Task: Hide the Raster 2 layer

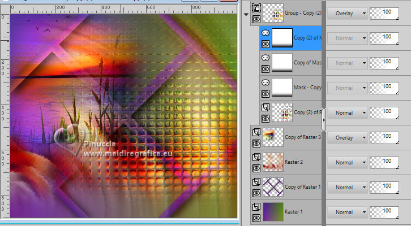Action: point(256,168)
